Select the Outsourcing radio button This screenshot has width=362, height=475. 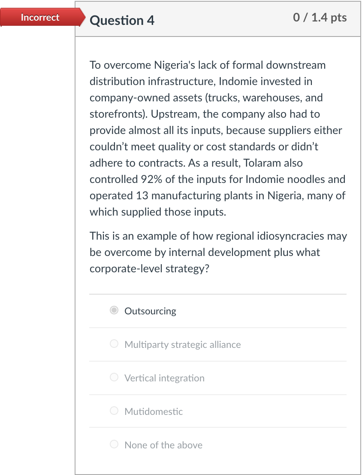[x=114, y=311]
